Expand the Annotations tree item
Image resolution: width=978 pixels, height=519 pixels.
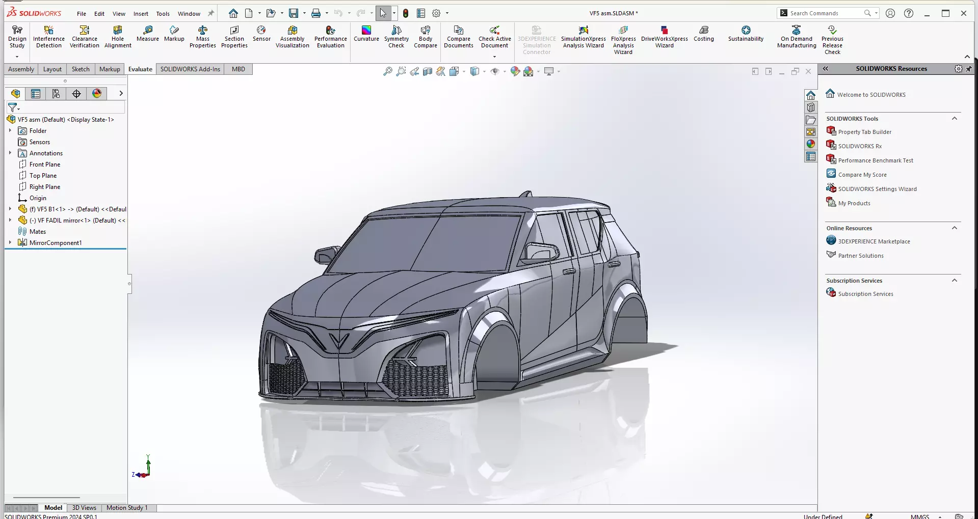pyautogui.click(x=10, y=153)
